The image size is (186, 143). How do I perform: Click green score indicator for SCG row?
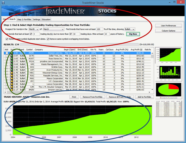(x=12, y=67)
